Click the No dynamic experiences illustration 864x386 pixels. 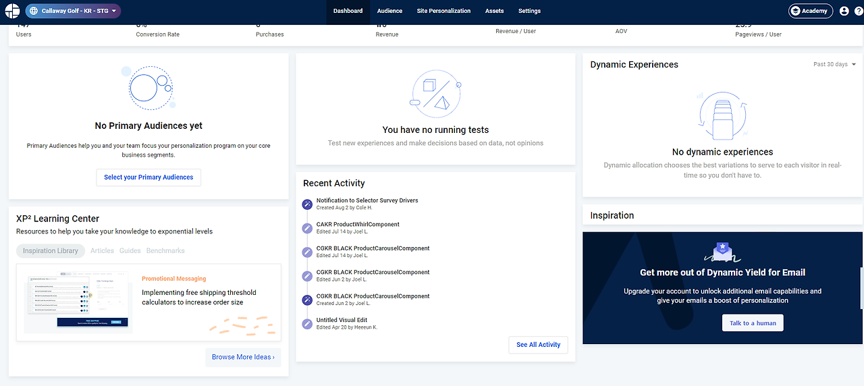tap(722, 116)
